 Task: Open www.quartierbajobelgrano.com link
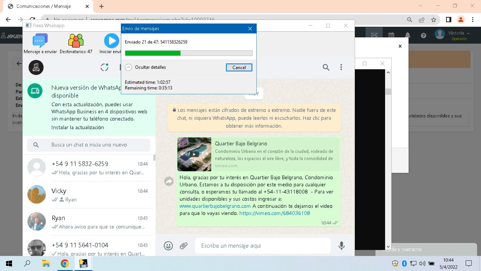pyautogui.click(x=215, y=206)
